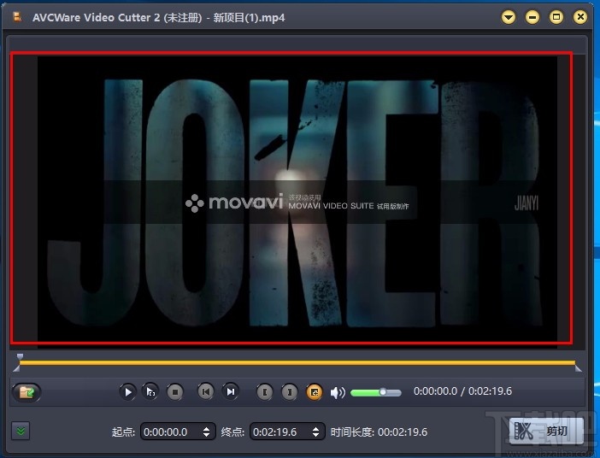Expand the advanced panel with green arrows
The height and width of the screenshot is (458, 600).
click(x=21, y=432)
